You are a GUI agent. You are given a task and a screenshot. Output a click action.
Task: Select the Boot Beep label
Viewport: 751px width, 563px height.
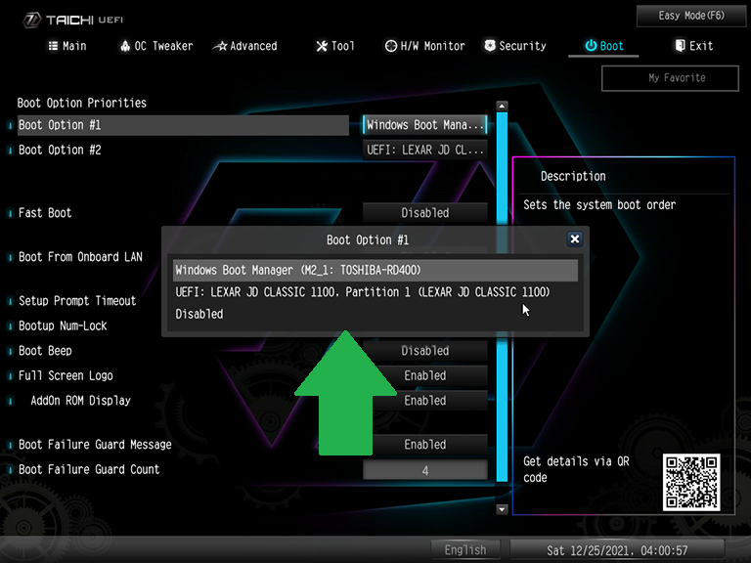pyautogui.click(x=45, y=351)
